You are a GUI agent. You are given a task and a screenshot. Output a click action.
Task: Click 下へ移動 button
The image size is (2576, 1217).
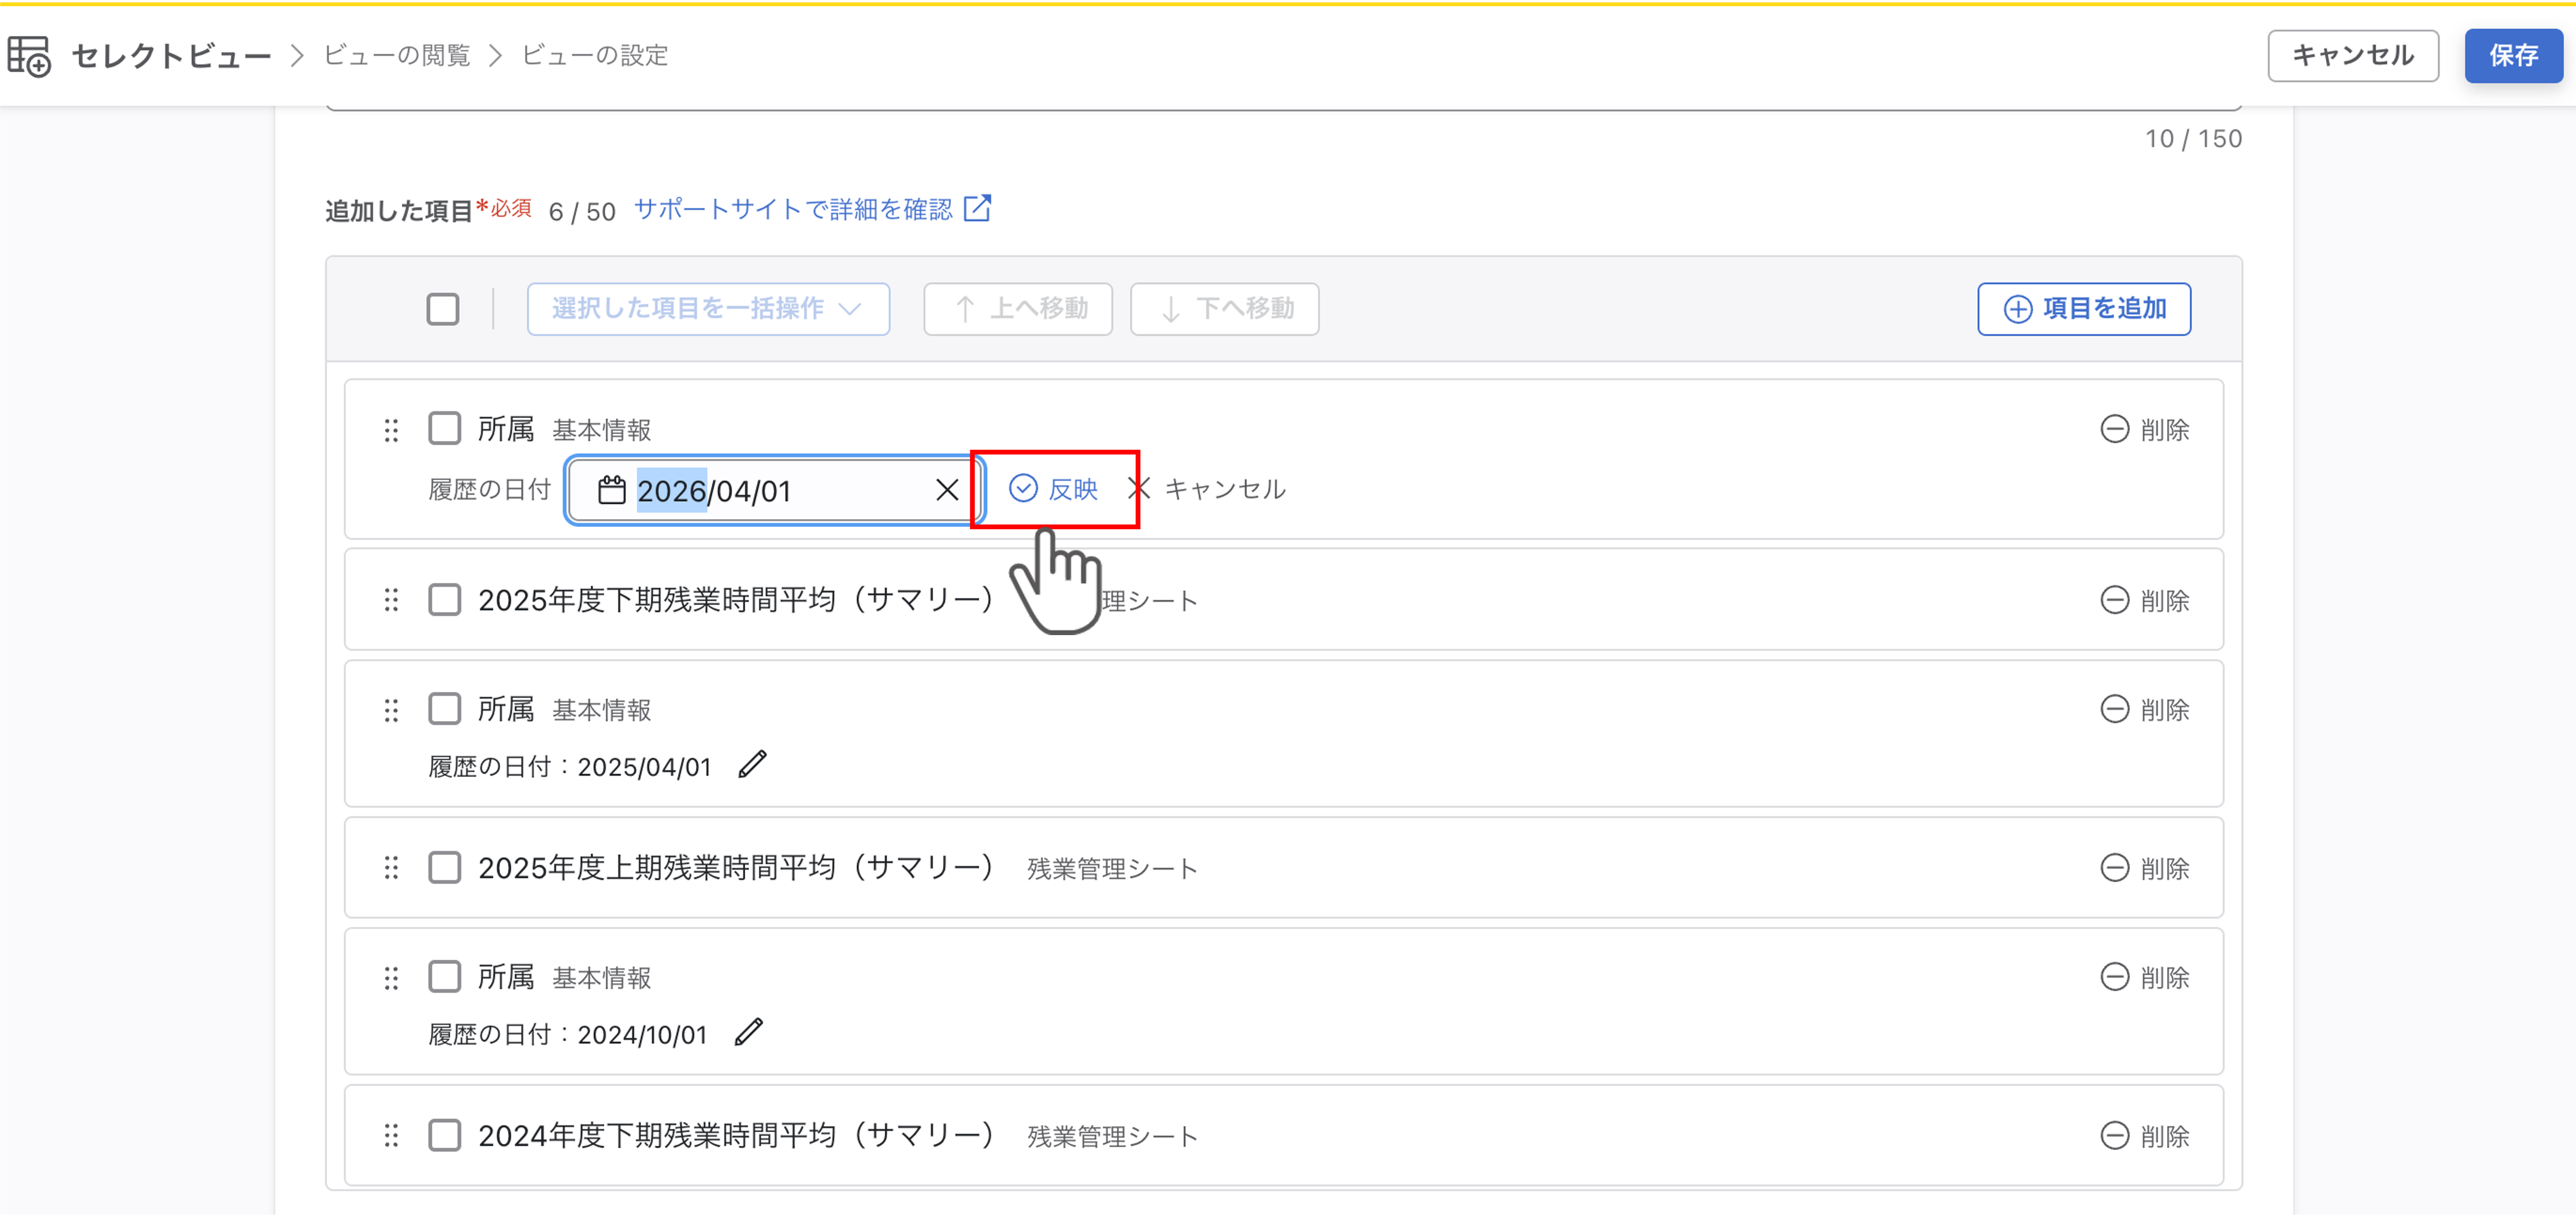coord(1224,309)
